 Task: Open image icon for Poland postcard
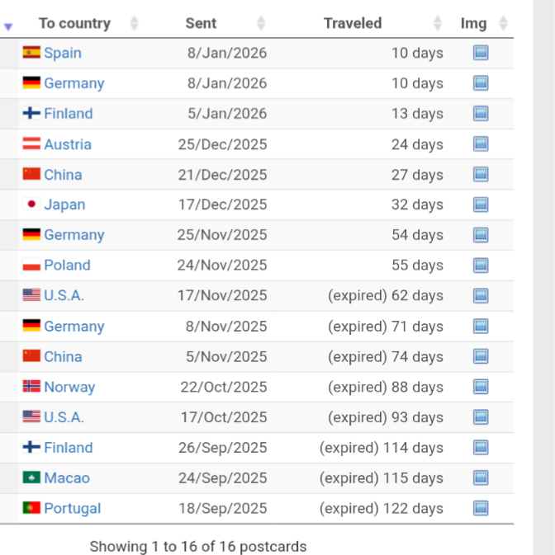[481, 266]
